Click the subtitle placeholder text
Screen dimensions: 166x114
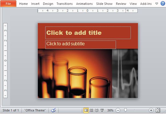coord(66,44)
